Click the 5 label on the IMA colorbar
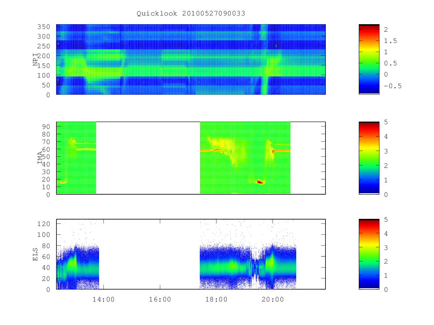This screenshot has width=434, height=325. click(386, 122)
